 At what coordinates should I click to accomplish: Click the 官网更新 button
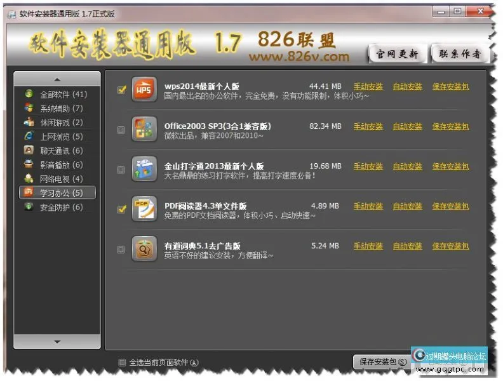tap(397, 53)
